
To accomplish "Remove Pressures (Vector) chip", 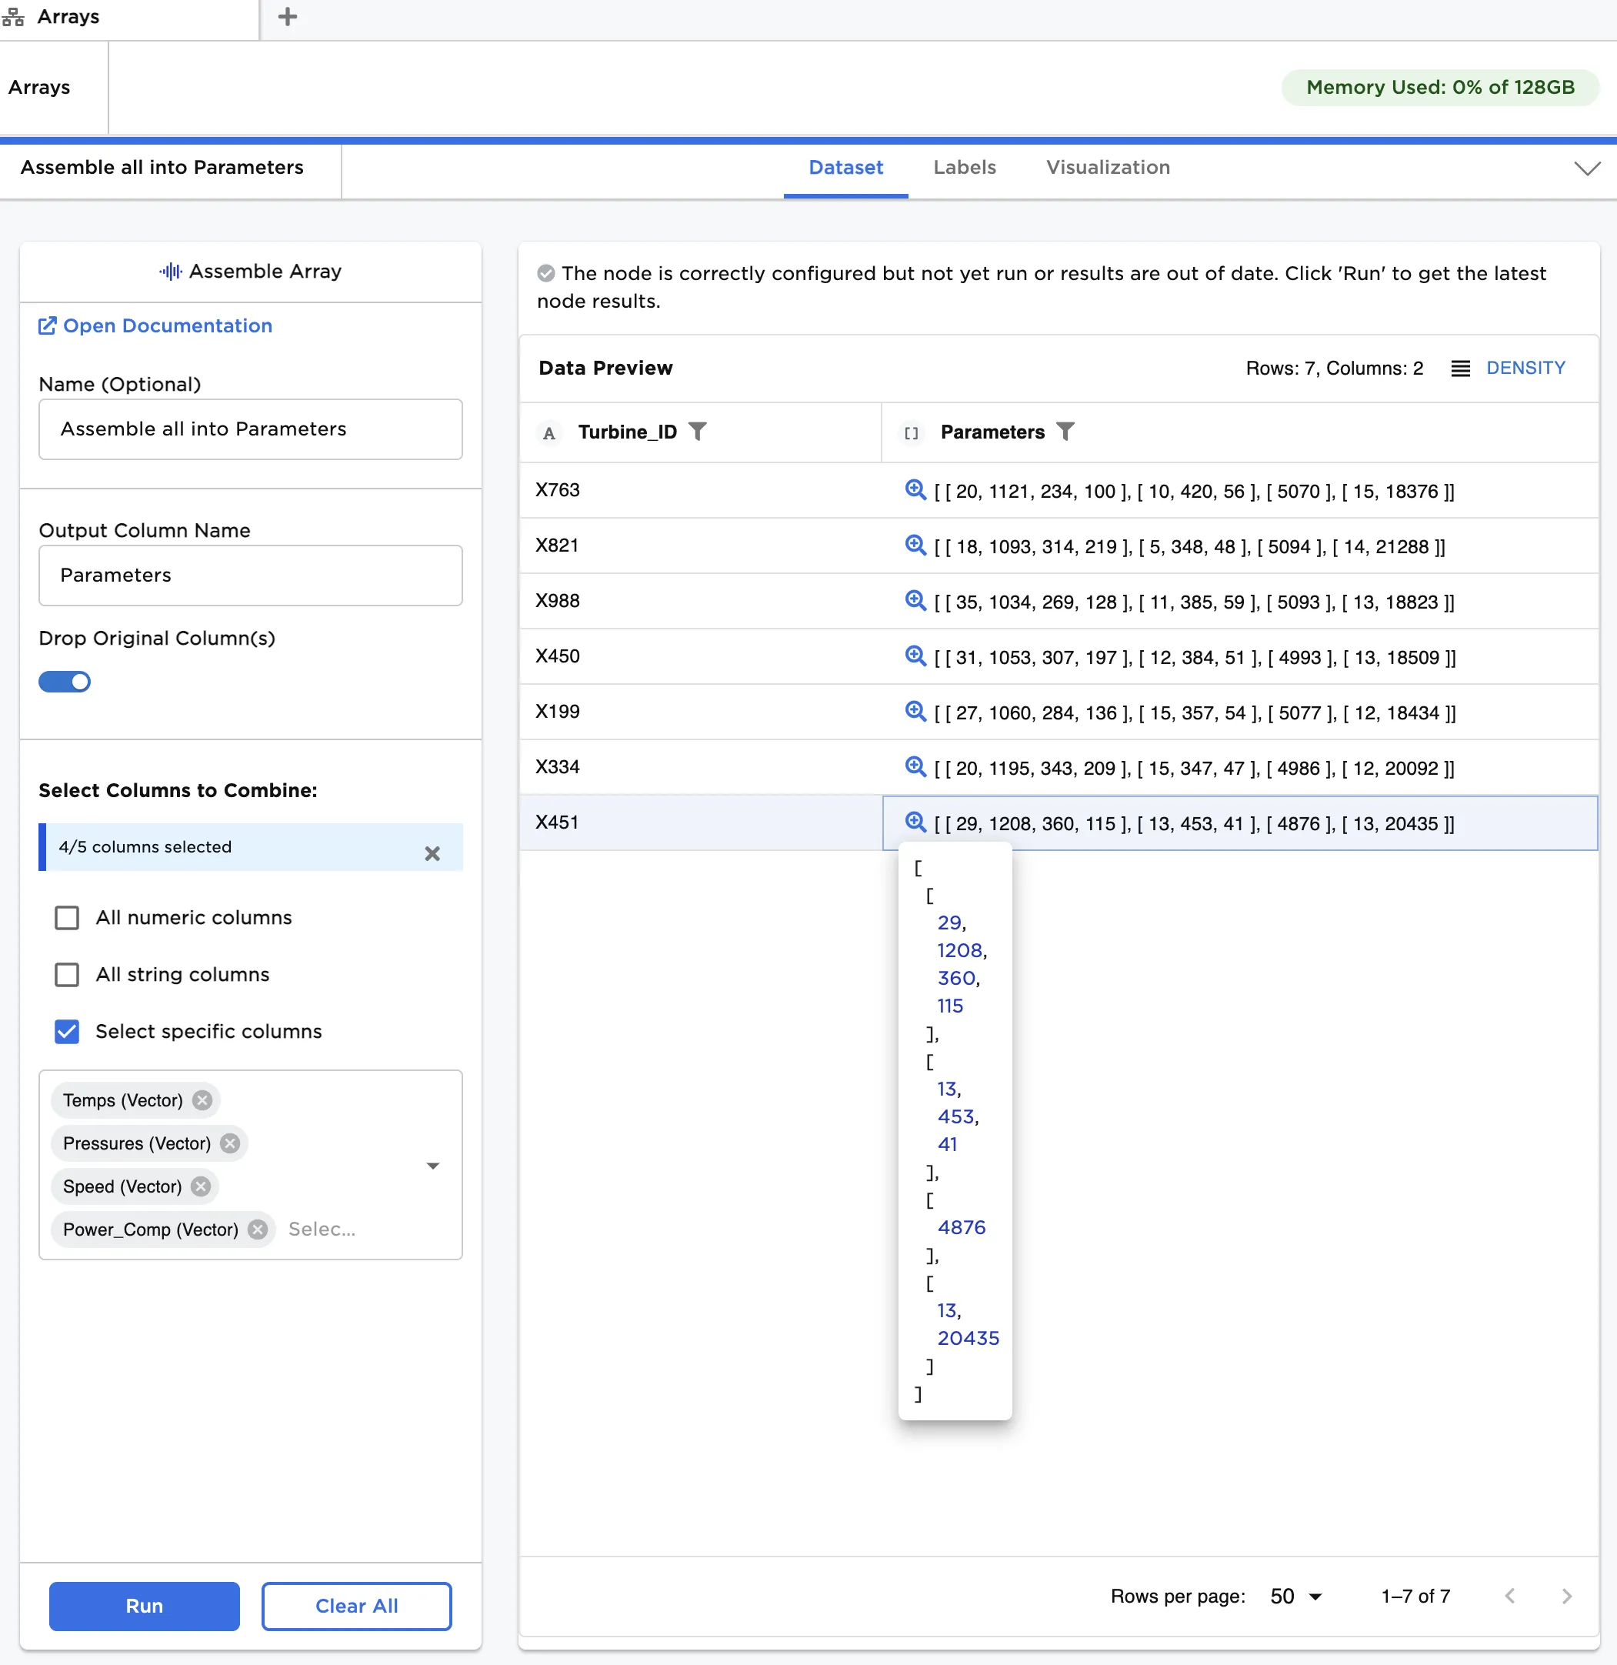I will pyautogui.click(x=230, y=1143).
